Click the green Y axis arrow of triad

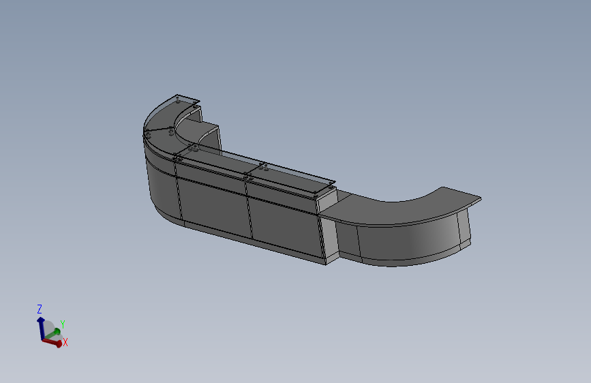pos(52,333)
